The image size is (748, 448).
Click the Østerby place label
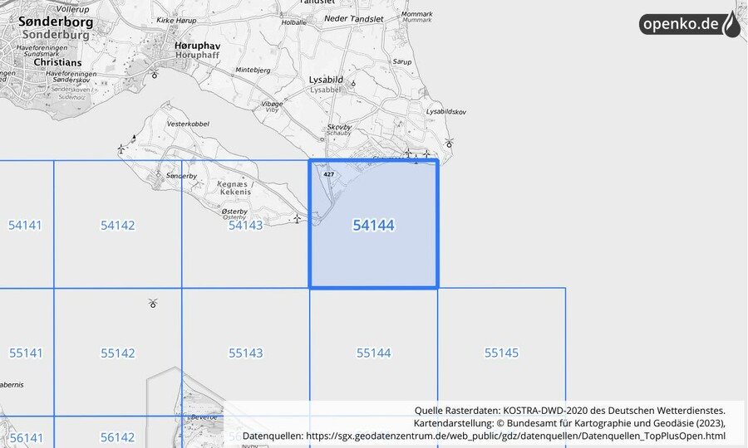click(234, 212)
